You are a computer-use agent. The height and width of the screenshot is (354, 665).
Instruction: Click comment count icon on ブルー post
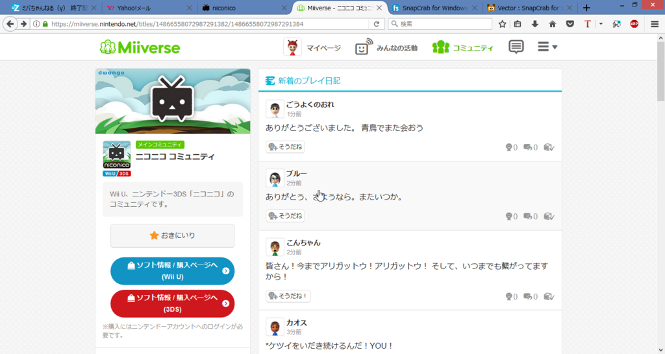point(527,217)
